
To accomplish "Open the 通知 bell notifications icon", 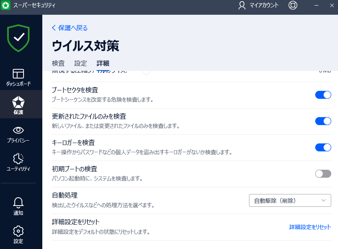I will (18, 206).
